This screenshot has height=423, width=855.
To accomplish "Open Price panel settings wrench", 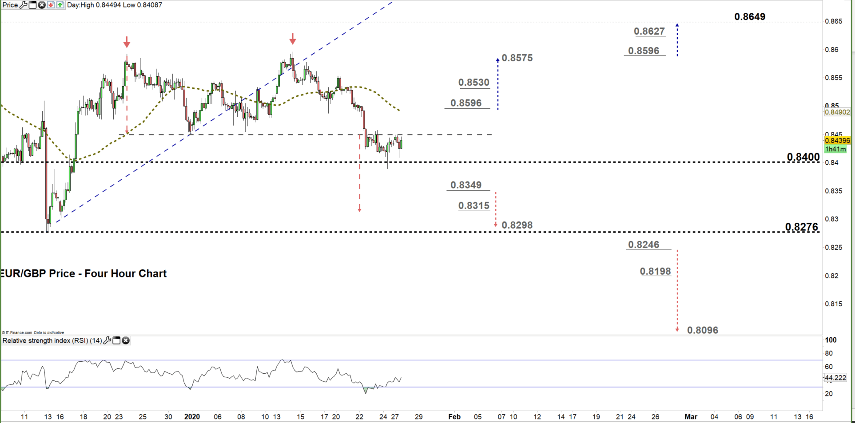I will click(24, 5).
